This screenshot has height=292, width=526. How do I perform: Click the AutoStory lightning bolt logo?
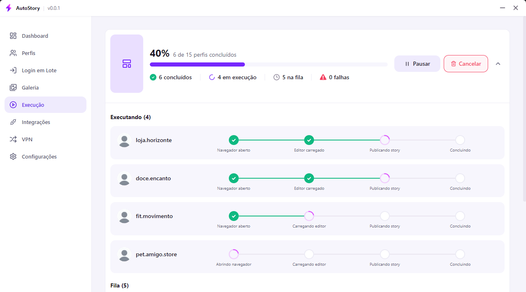9,8
